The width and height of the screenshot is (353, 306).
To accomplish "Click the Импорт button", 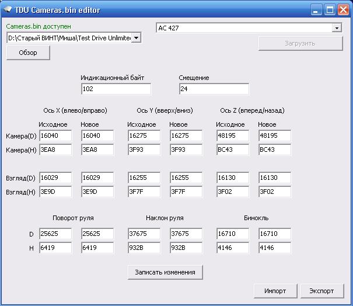I will coord(275,291).
